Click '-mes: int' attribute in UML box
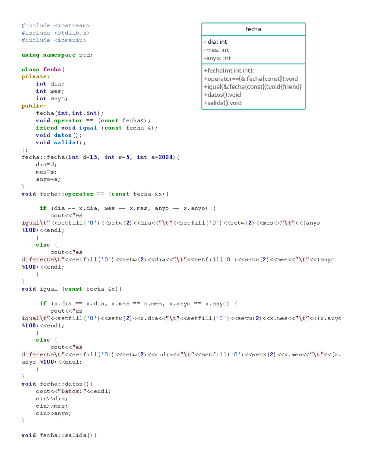The image size is (367, 475). pyautogui.click(x=217, y=50)
